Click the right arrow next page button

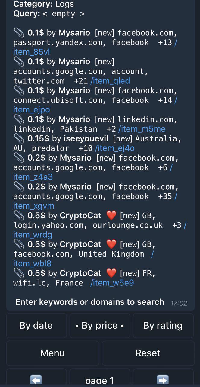click(x=163, y=379)
